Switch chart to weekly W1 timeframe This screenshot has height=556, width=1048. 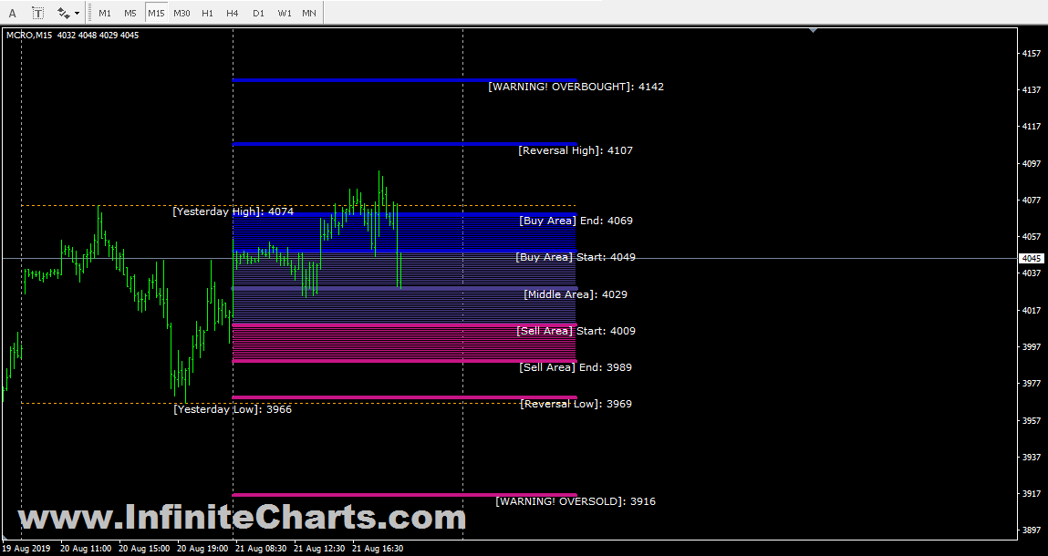(284, 13)
